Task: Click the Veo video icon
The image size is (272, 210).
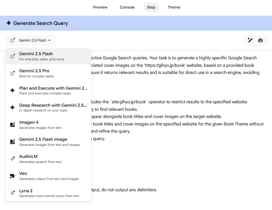Action: coord(13,176)
